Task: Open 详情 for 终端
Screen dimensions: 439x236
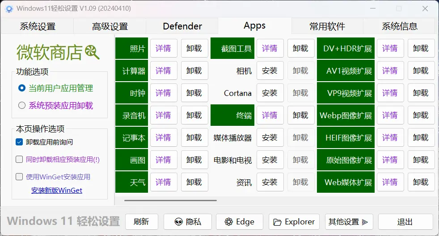Action: click(x=270, y=116)
